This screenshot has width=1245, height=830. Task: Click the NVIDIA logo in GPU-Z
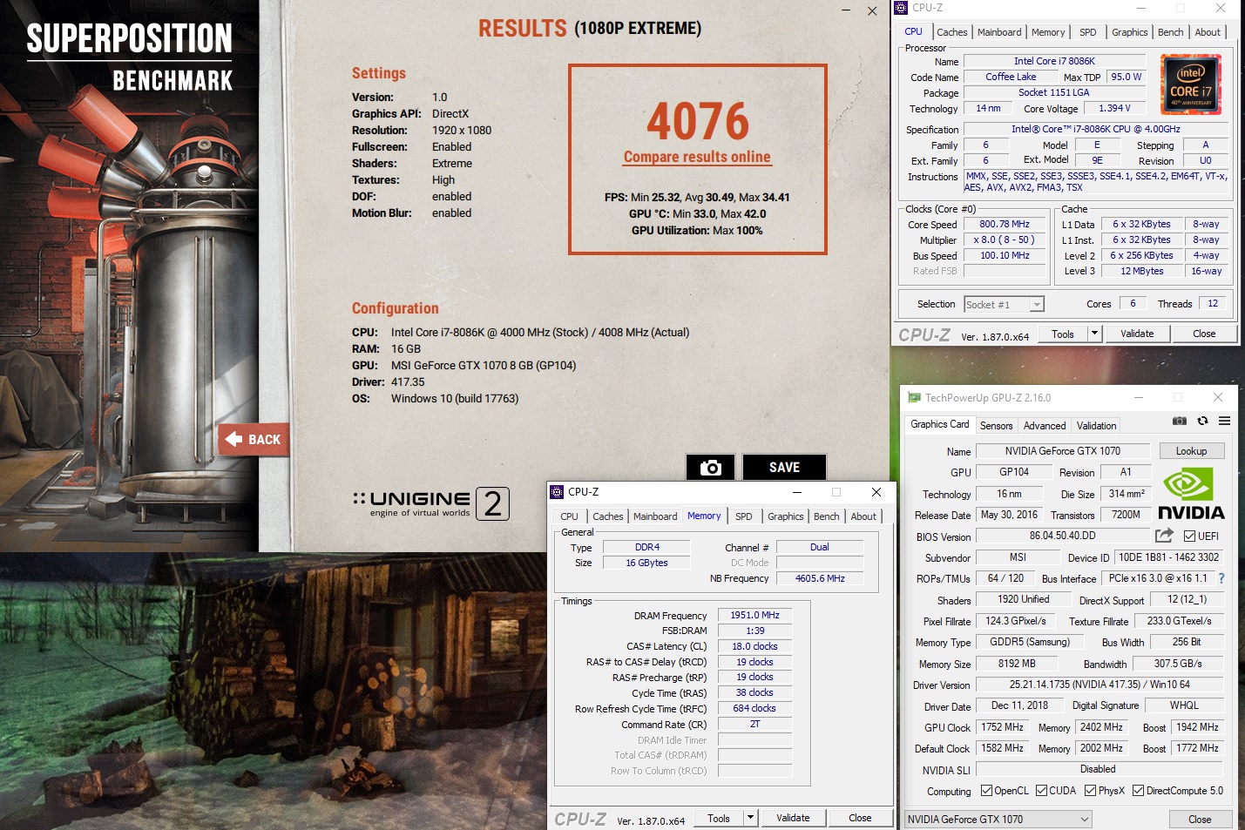point(1191,495)
